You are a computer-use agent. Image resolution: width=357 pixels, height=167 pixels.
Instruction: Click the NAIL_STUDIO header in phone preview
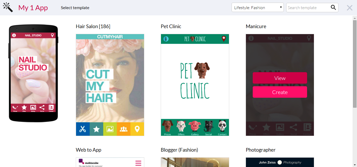pyautogui.click(x=33, y=35)
